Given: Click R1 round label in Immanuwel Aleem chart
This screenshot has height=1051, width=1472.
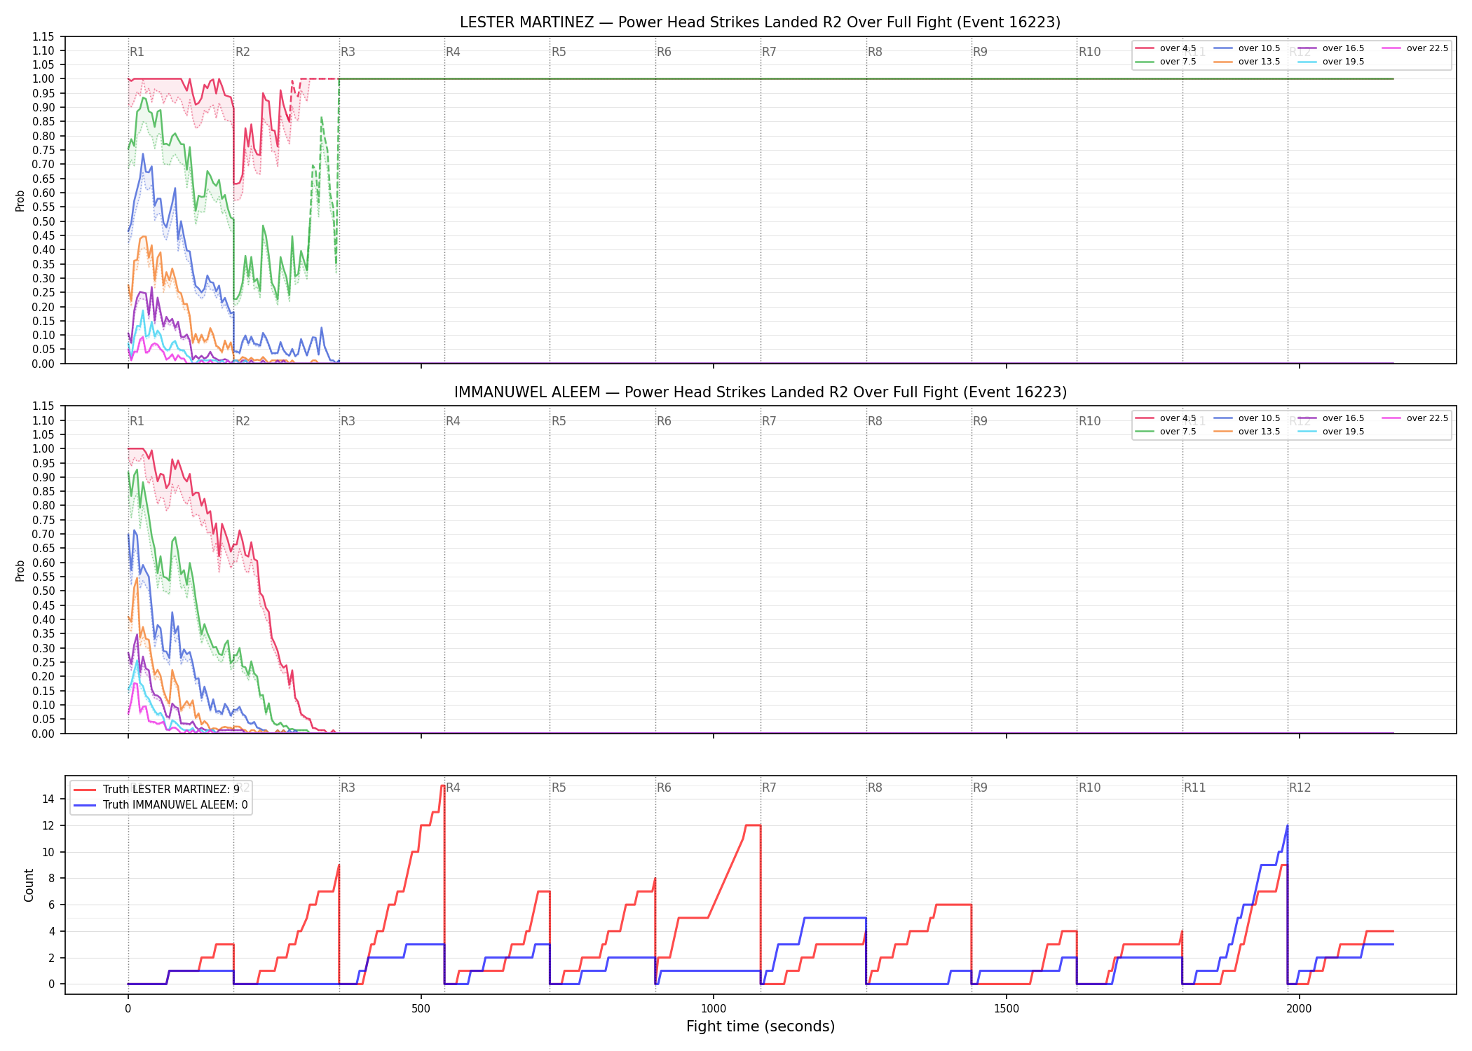Looking at the screenshot, I should [137, 421].
